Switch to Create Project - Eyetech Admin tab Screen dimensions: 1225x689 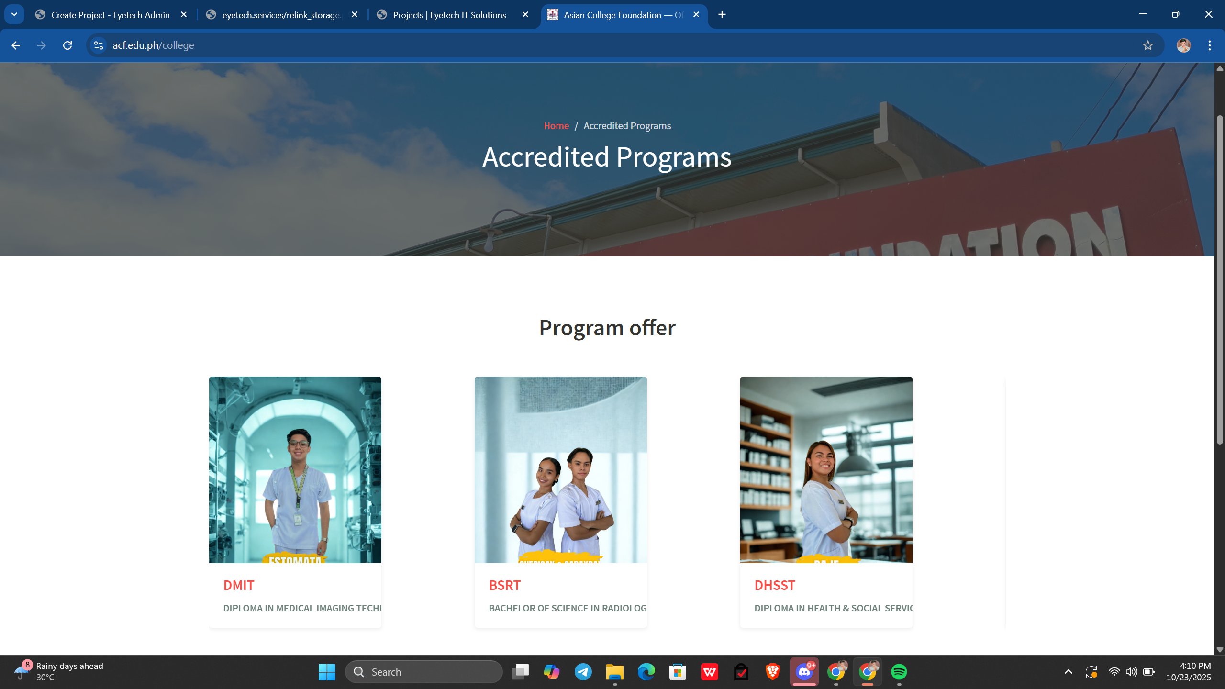(x=110, y=15)
